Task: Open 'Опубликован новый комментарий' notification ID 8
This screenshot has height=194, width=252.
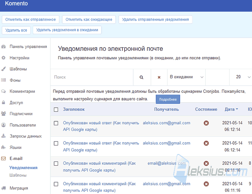Action: (x=99, y=167)
